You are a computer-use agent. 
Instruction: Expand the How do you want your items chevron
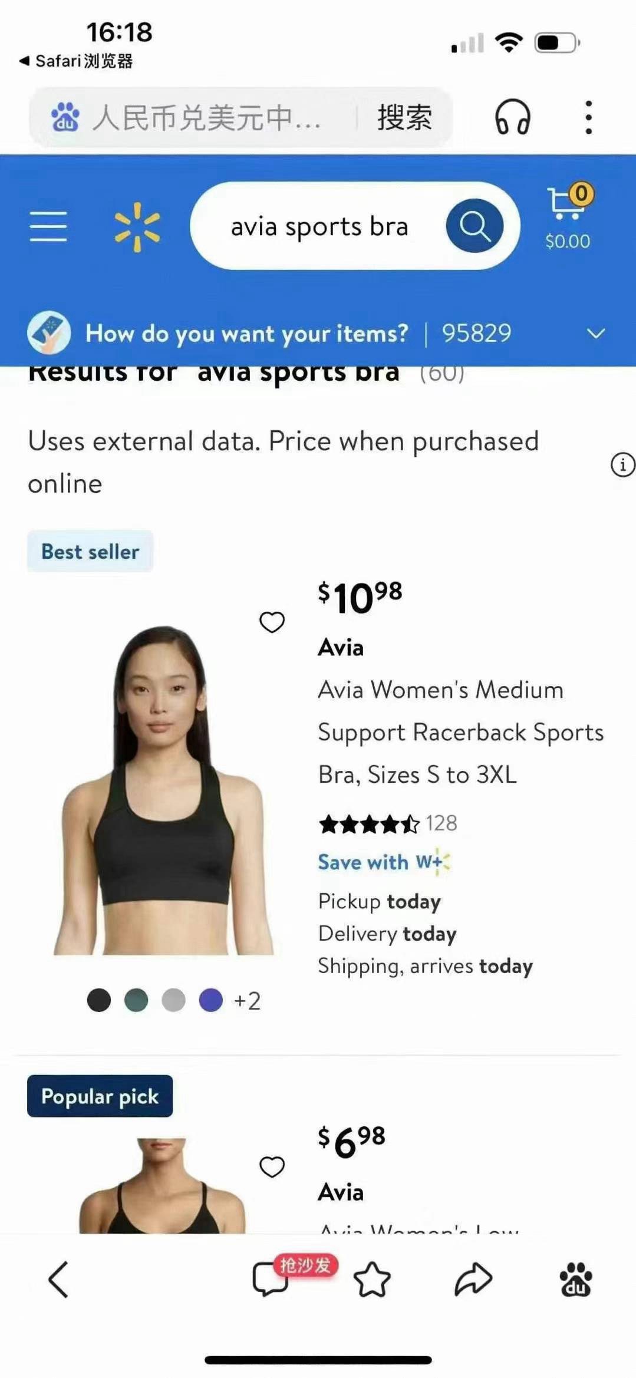(x=596, y=334)
